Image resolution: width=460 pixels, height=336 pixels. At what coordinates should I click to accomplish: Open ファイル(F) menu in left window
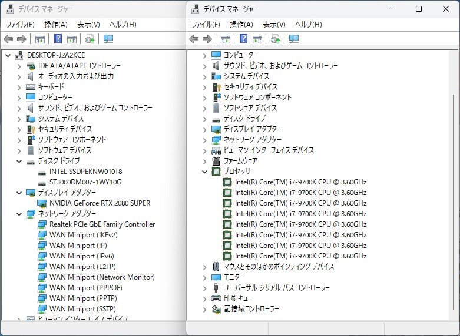[21, 24]
